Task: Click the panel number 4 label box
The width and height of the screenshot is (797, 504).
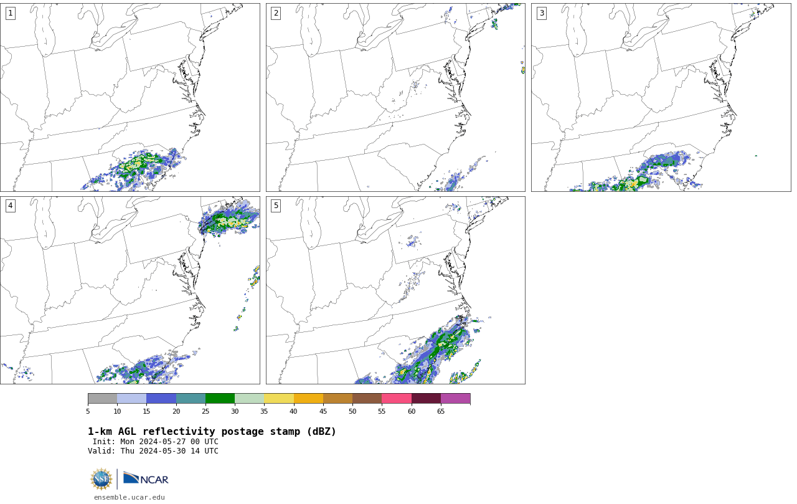Action: [x=10, y=206]
